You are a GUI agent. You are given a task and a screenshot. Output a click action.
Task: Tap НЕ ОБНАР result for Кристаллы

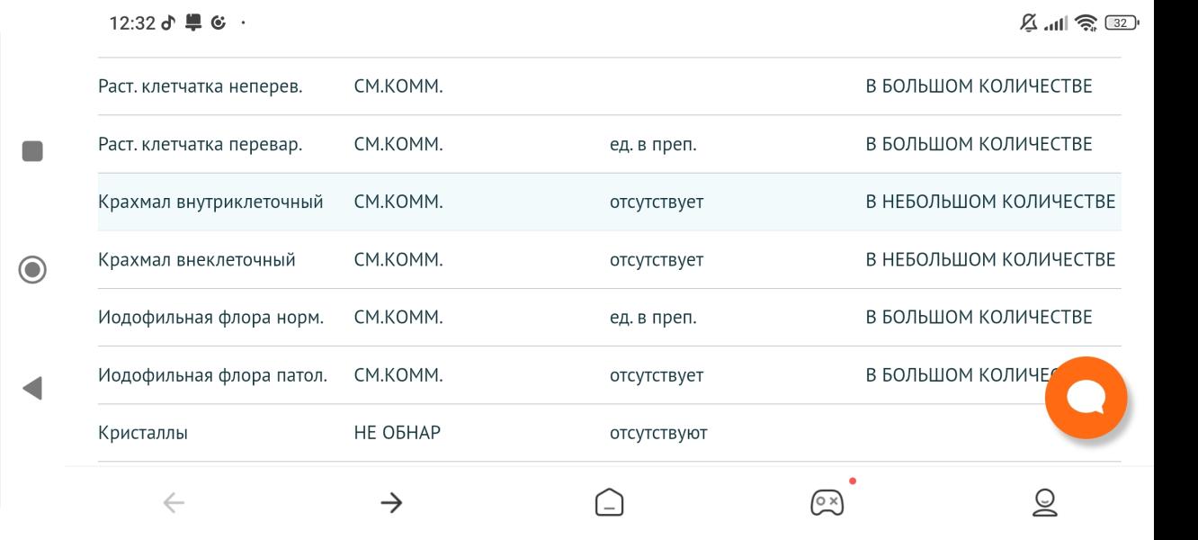tap(398, 433)
